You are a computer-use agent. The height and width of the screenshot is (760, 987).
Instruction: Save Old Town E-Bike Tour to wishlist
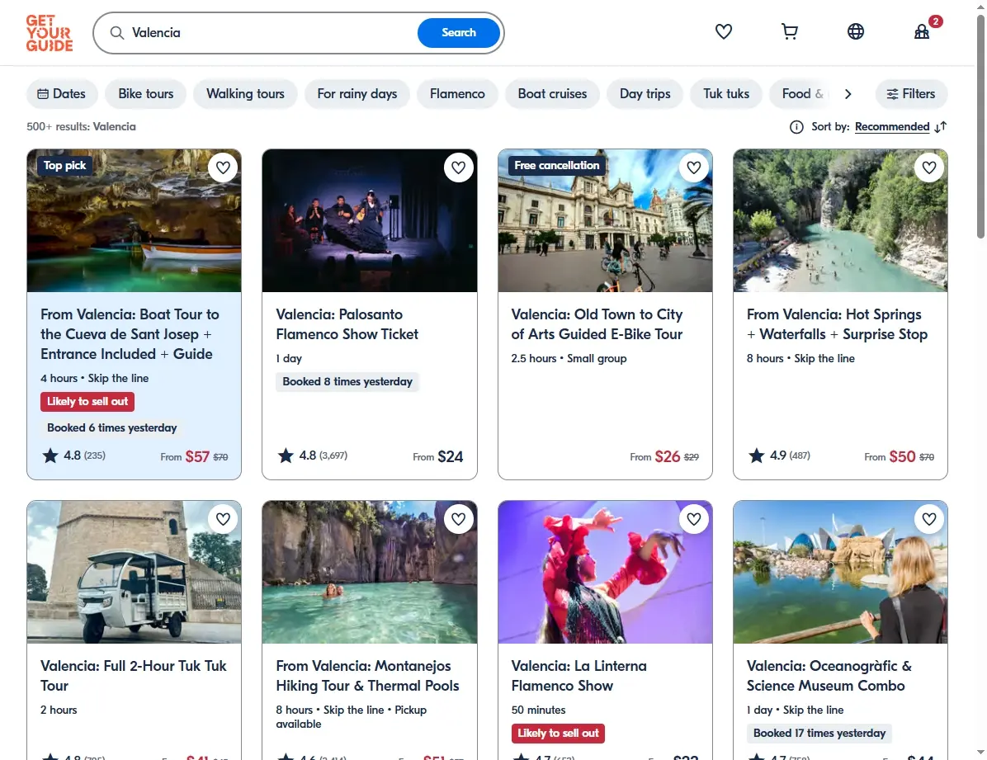pos(694,168)
